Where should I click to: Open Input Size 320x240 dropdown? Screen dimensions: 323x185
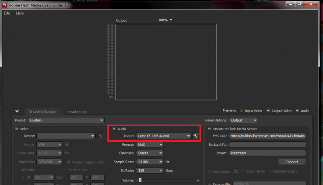click(x=49, y=162)
